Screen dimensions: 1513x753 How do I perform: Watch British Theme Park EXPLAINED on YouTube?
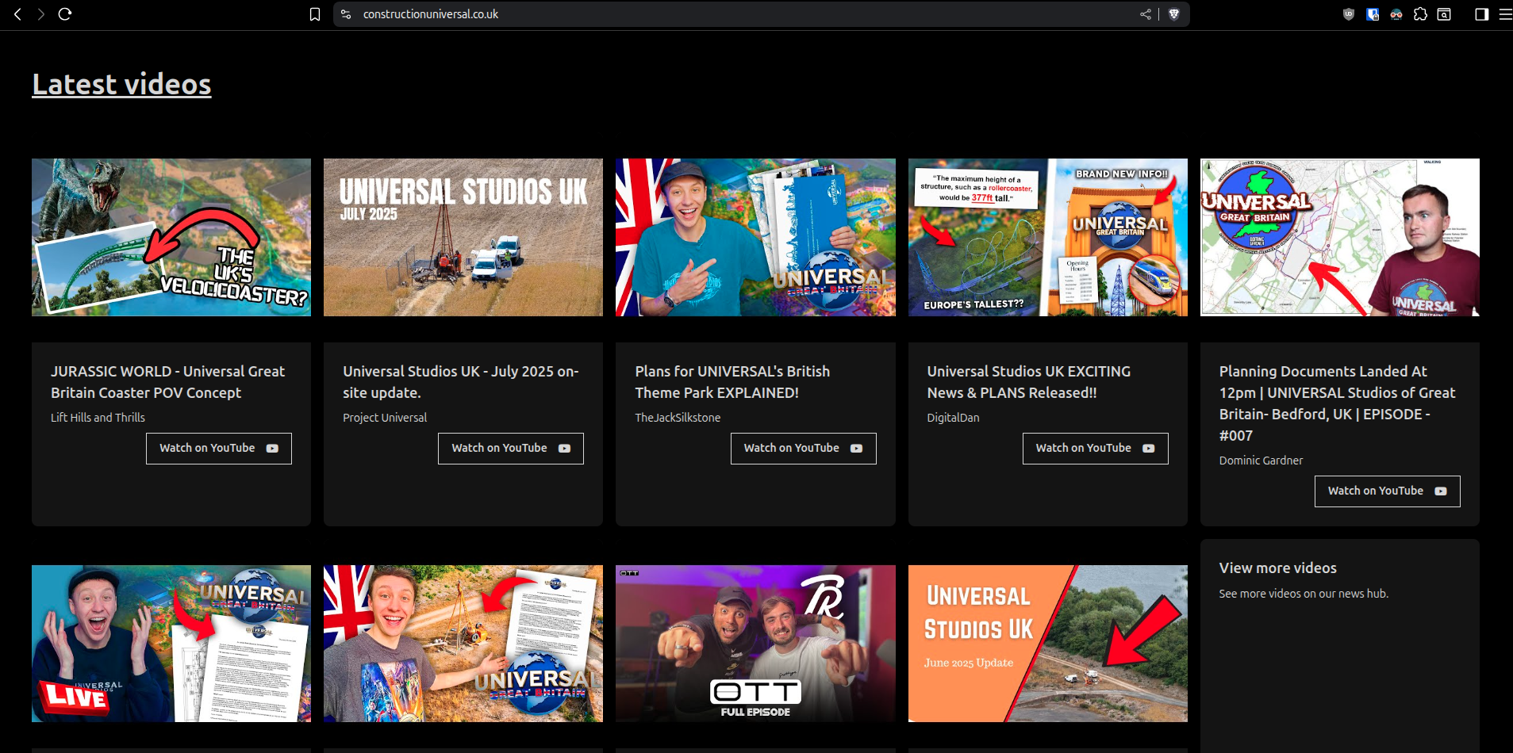[803, 449]
